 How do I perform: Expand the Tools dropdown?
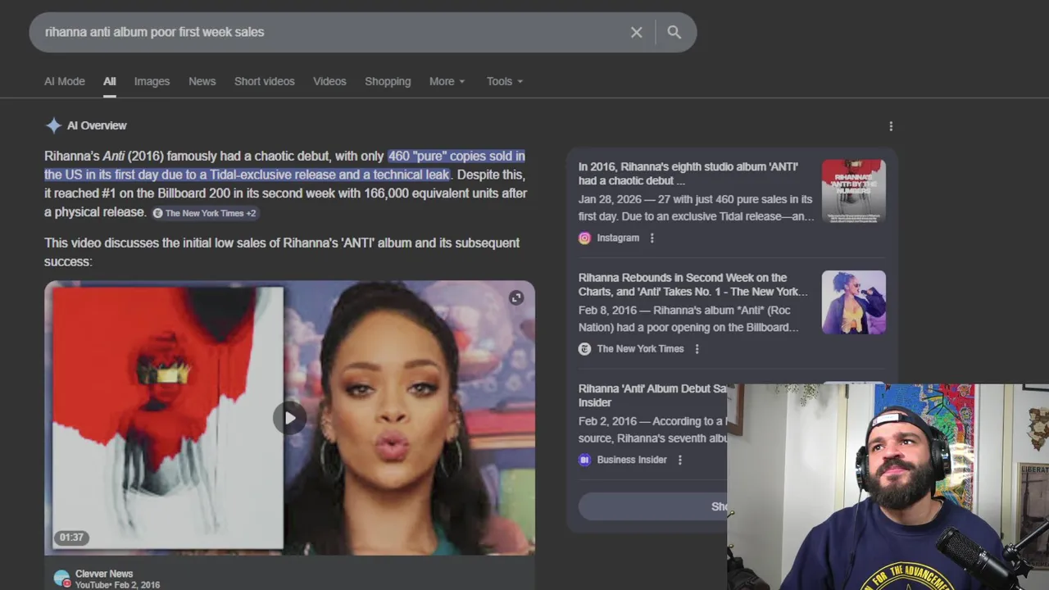504,81
